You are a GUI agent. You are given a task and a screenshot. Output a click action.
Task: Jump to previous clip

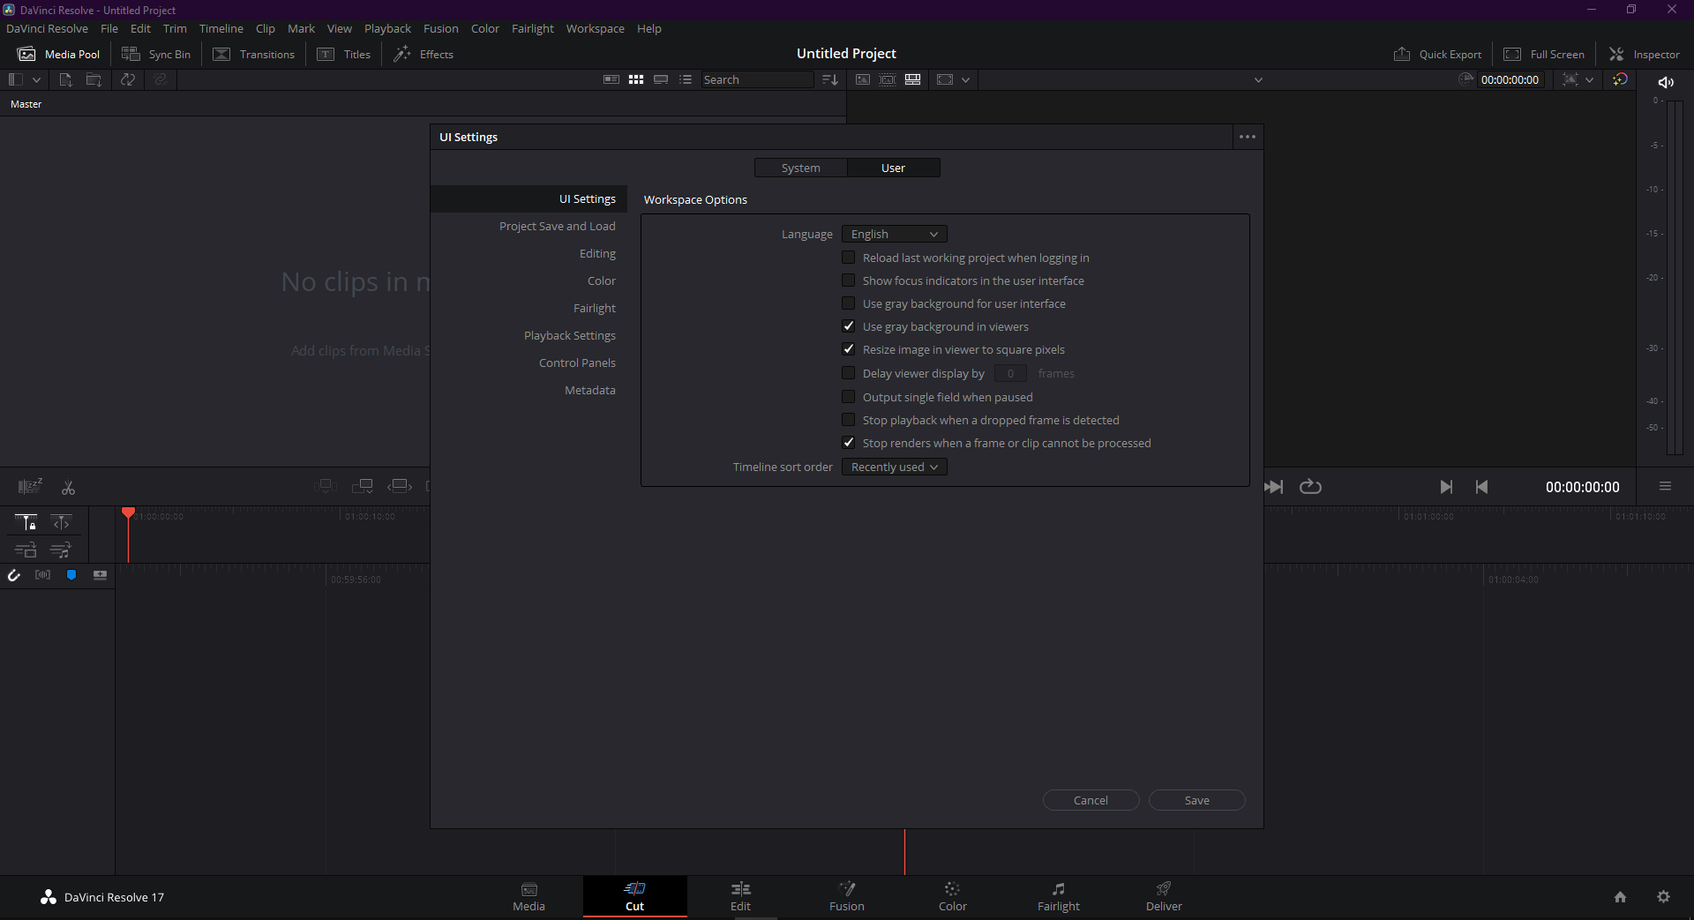click(x=1481, y=487)
